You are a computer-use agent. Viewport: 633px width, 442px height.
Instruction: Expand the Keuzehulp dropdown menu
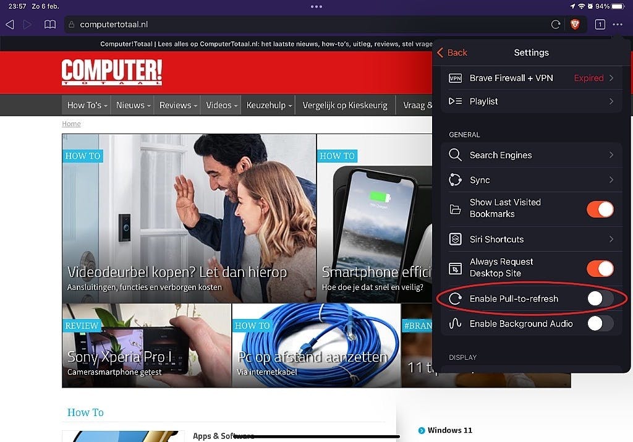(x=268, y=105)
